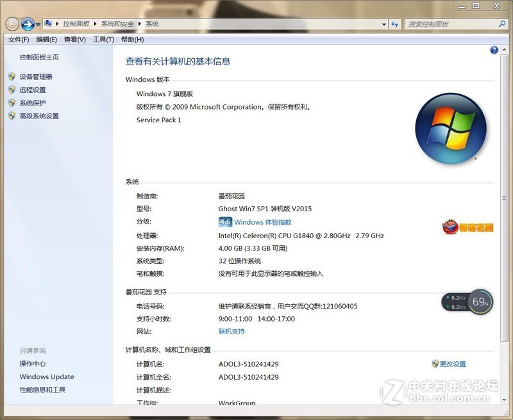Click the Windows 7 logo orb
Image resolution: width=513 pixels, height=420 pixels.
pyautogui.click(x=451, y=128)
